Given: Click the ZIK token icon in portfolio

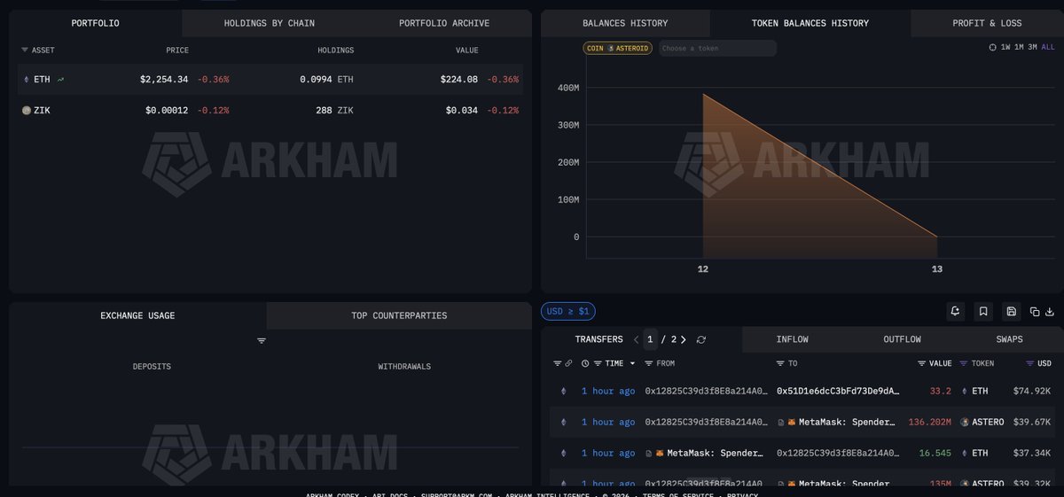Looking at the screenshot, I should (x=26, y=111).
